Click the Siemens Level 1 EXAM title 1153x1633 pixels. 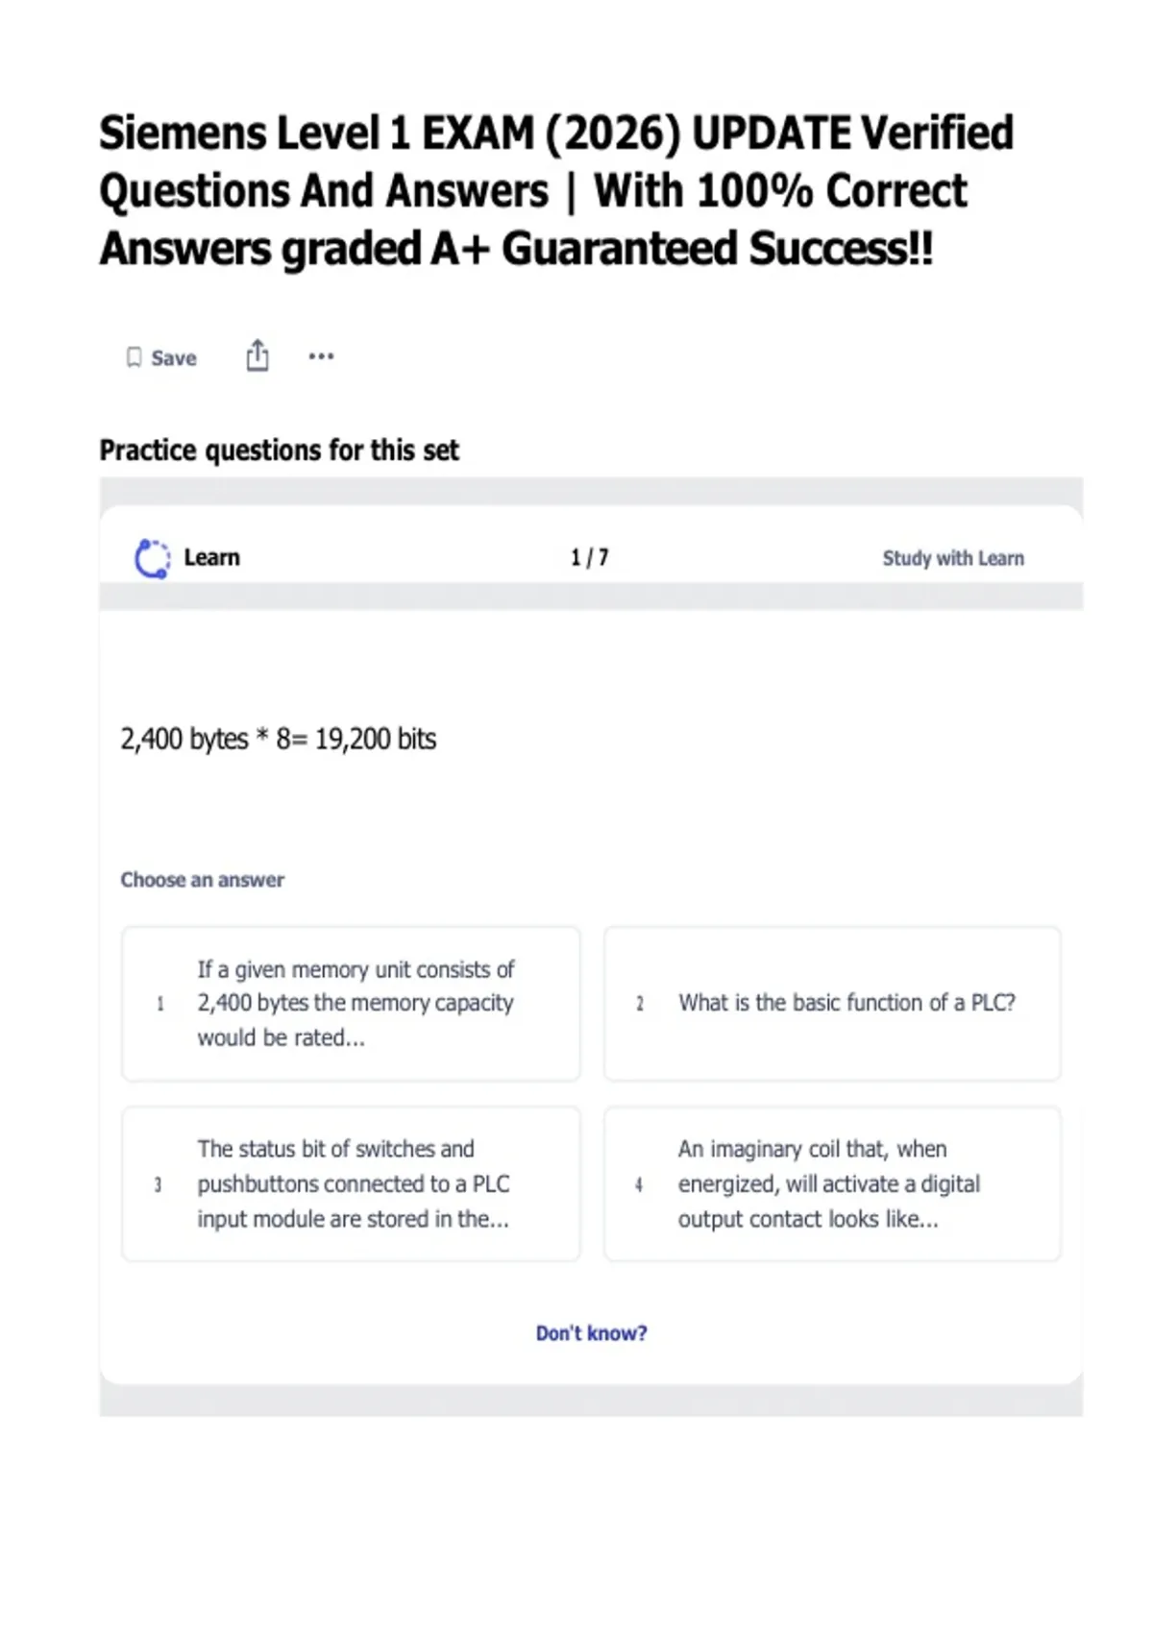click(x=556, y=190)
